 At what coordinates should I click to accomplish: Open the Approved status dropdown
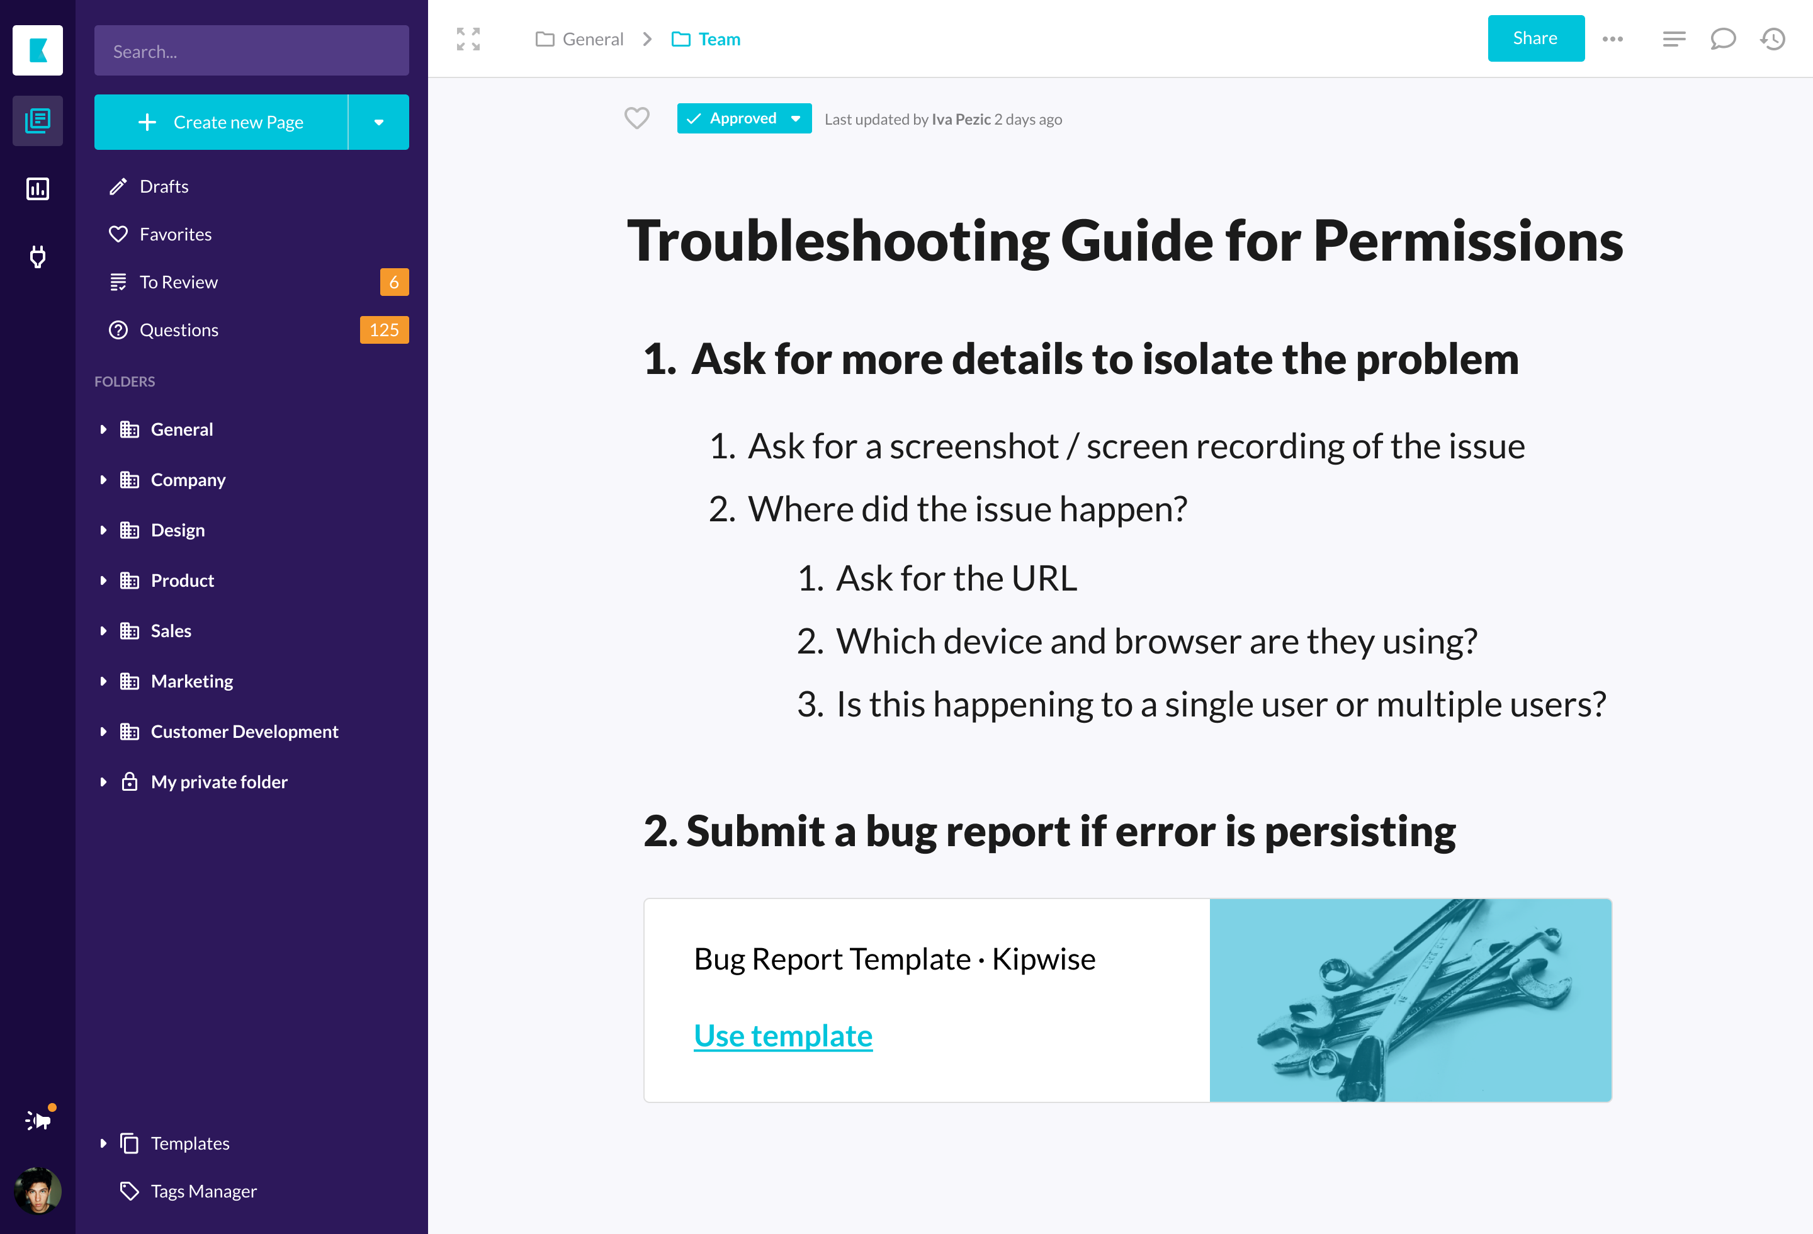tap(796, 118)
